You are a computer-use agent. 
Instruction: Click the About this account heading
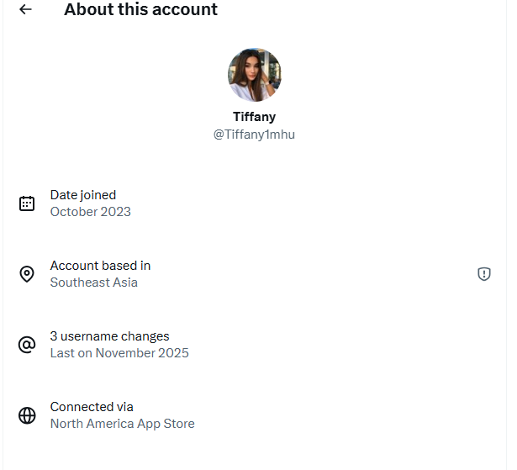pyautogui.click(x=140, y=10)
